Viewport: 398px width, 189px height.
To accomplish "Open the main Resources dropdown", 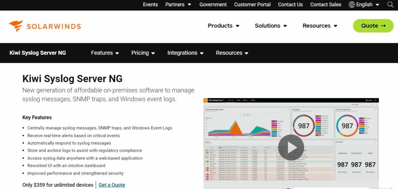I will point(320,26).
